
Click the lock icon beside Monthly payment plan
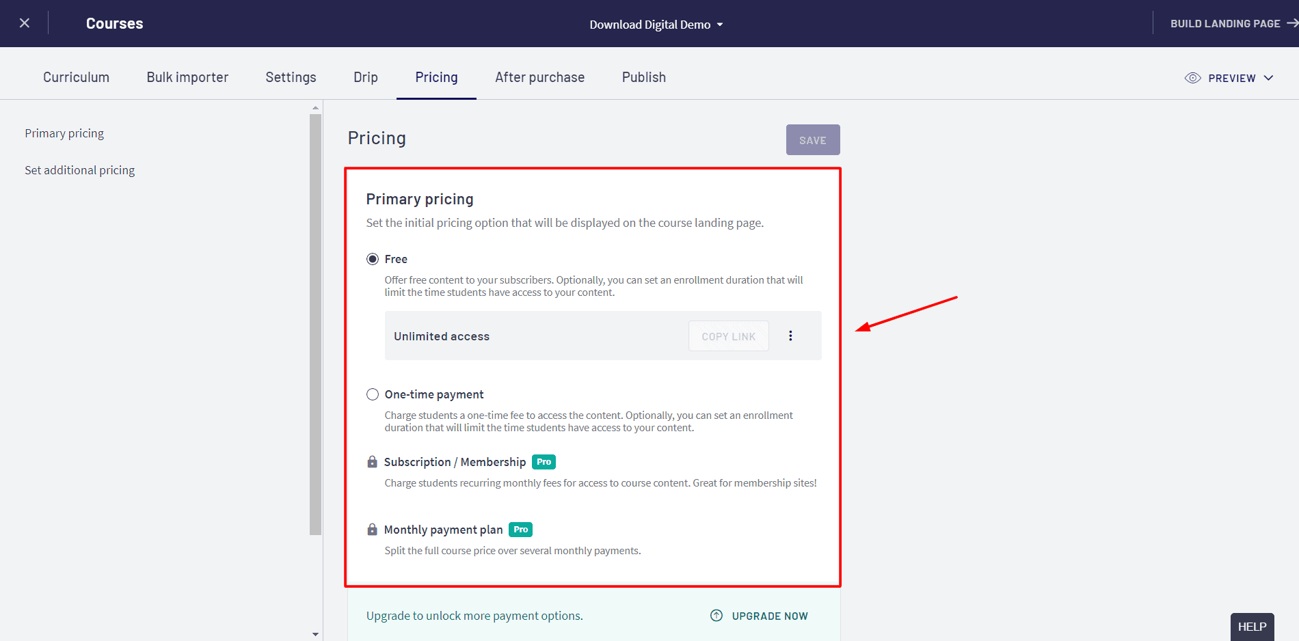372,530
